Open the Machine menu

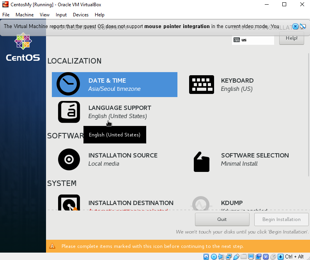(25, 15)
